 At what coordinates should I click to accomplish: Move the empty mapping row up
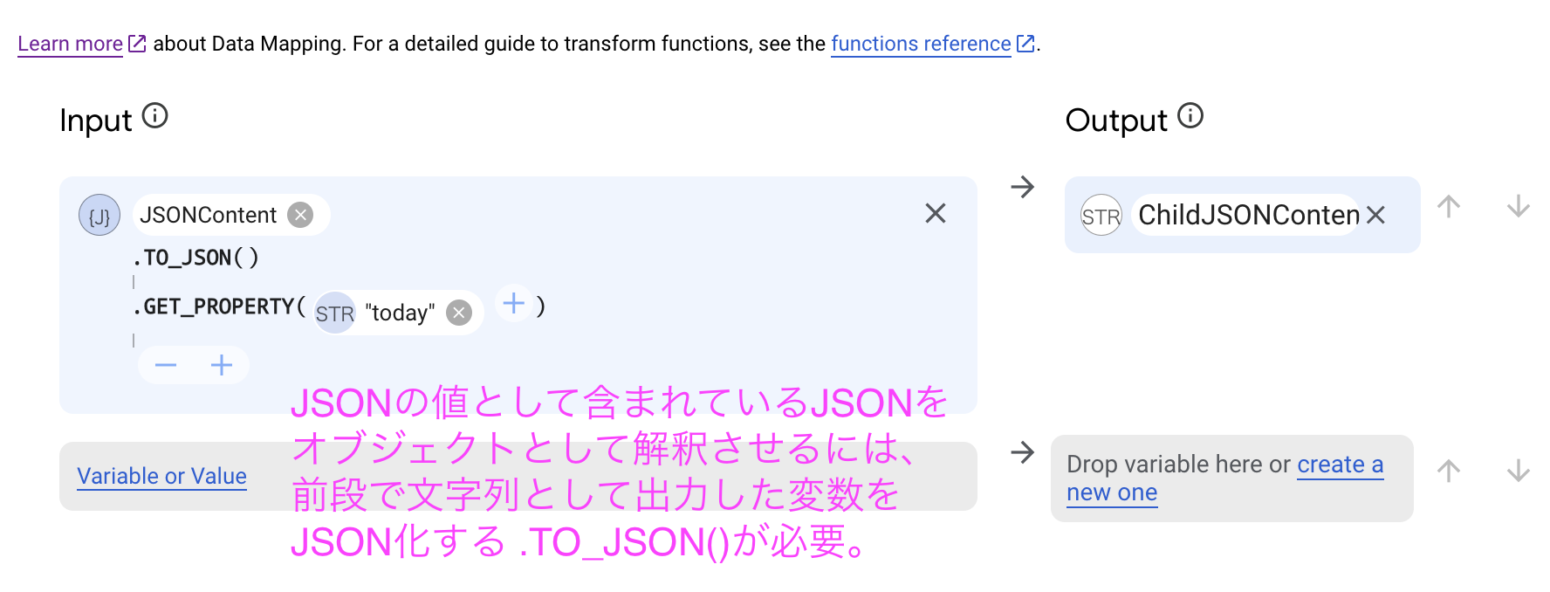(1449, 470)
